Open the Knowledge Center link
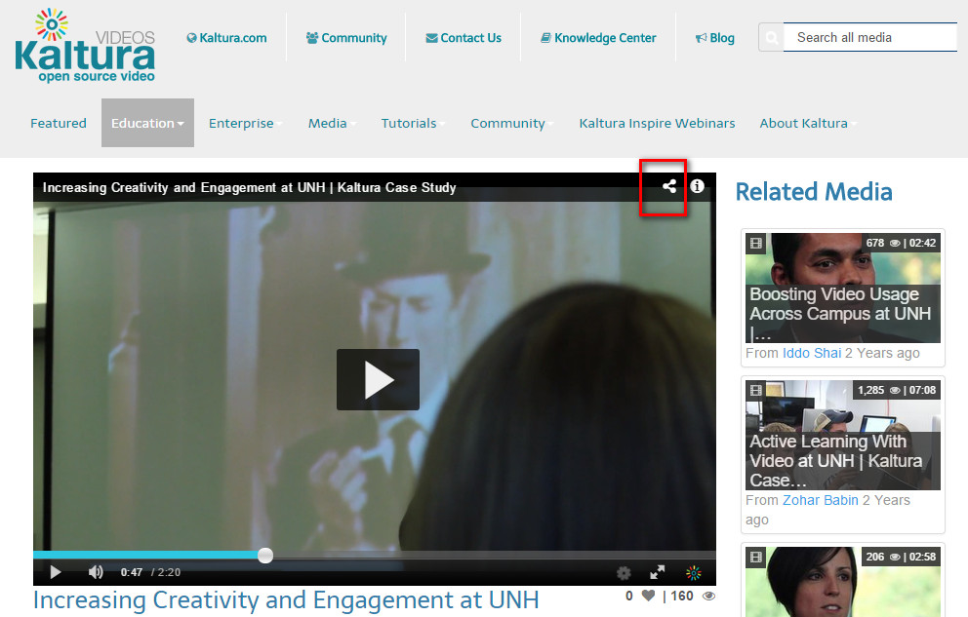The image size is (968, 617). tap(598, 38)
